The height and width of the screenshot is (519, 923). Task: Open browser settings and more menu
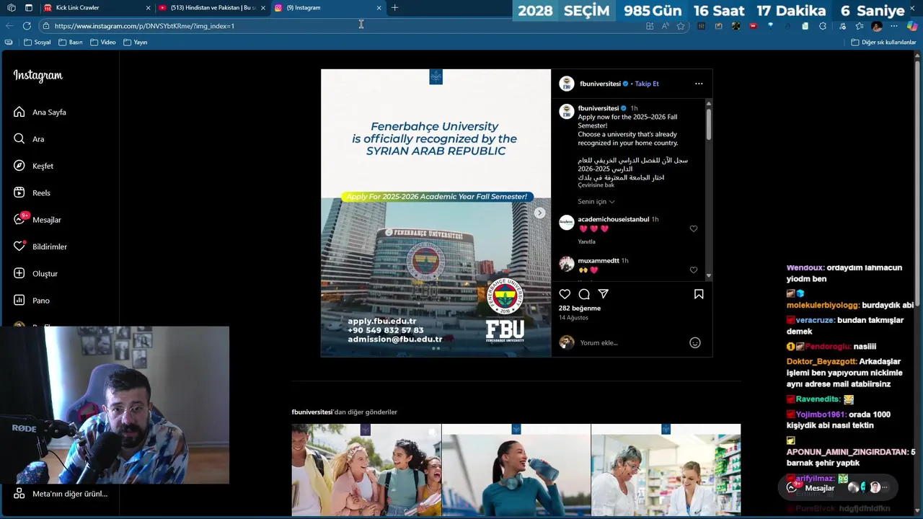(895, 26)
